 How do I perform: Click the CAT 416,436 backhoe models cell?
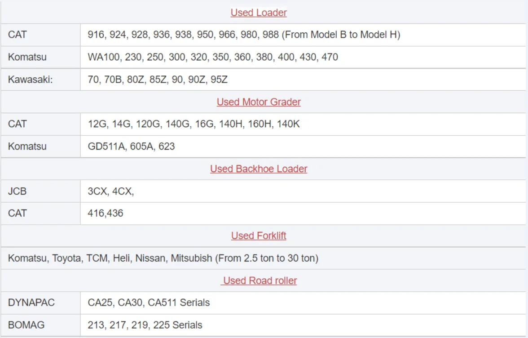tap(106, 213)
